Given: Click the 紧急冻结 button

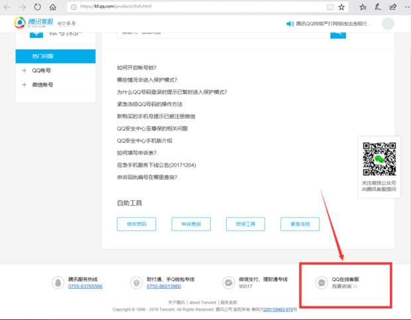Looking at the screenshot, I should click(300, 224).
